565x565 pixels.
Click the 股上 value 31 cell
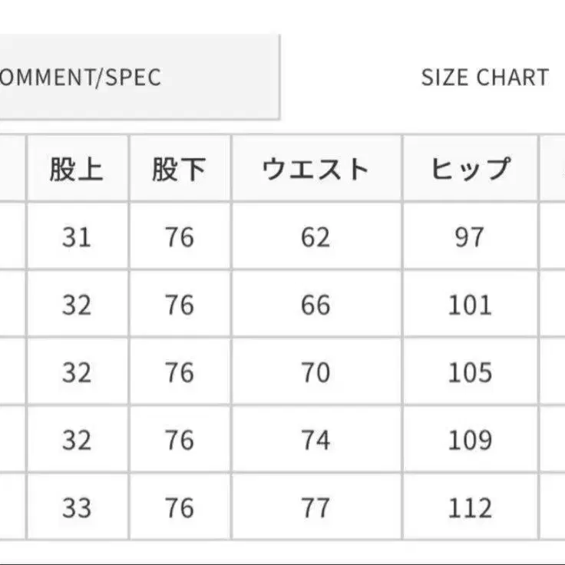77,237
